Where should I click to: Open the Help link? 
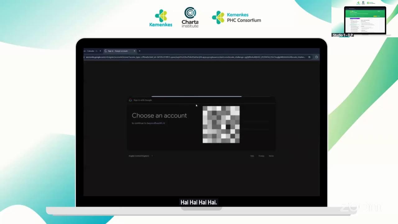252,156
